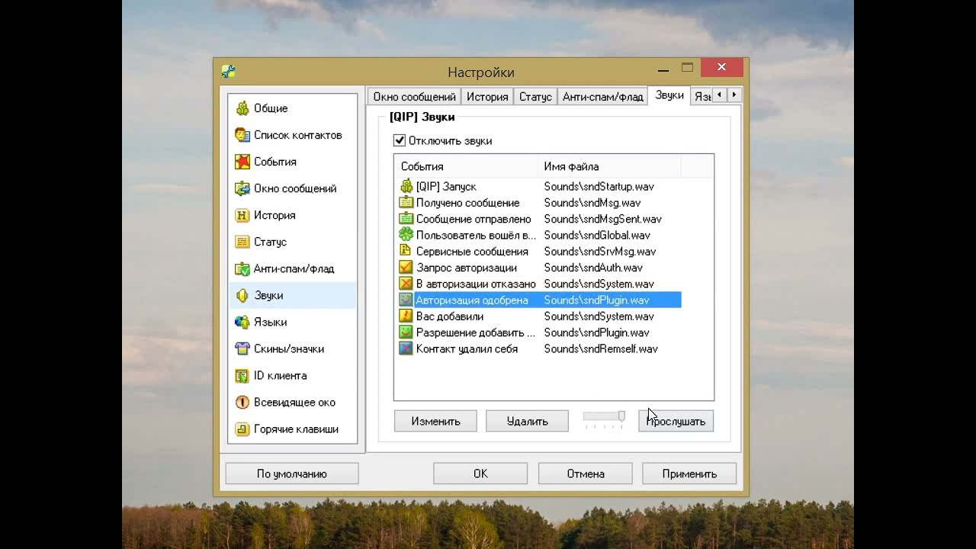Viewport: 976px width, 549px height.
Task: Click the Анти-спам/флад sidebar icon
Action: coord(242,268)
